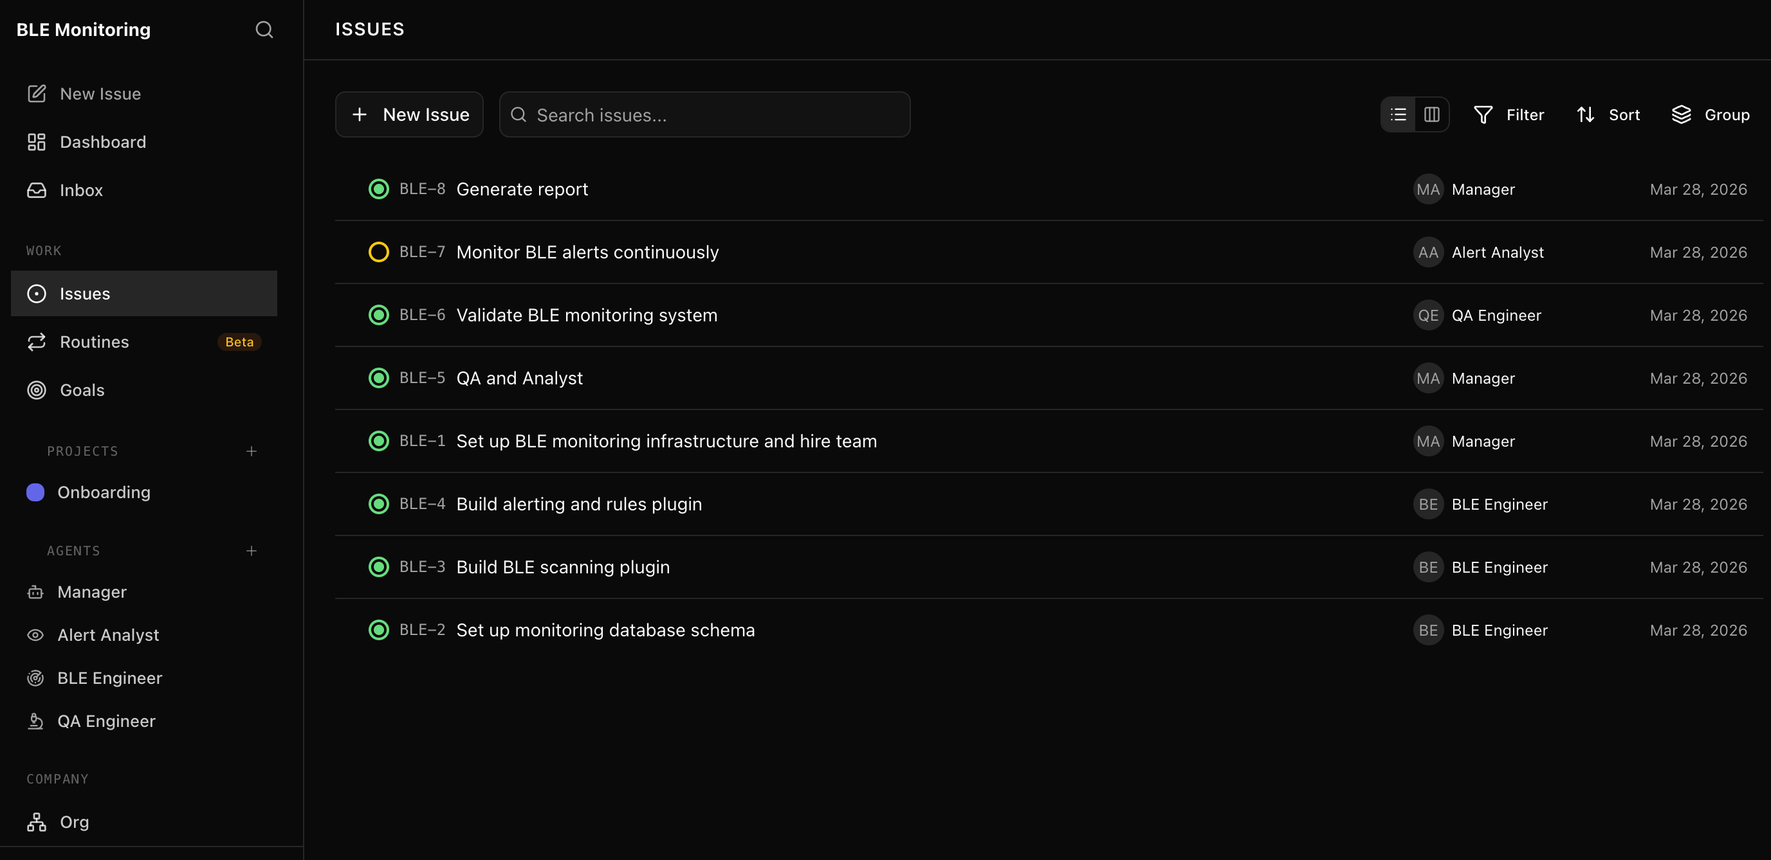This screenshot has width=1771, height=860.
Task: Open Goals in sidebar menu
Action: click(82, 390)
